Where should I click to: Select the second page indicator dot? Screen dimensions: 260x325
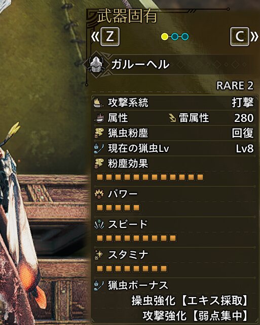[x=175, y=37]
